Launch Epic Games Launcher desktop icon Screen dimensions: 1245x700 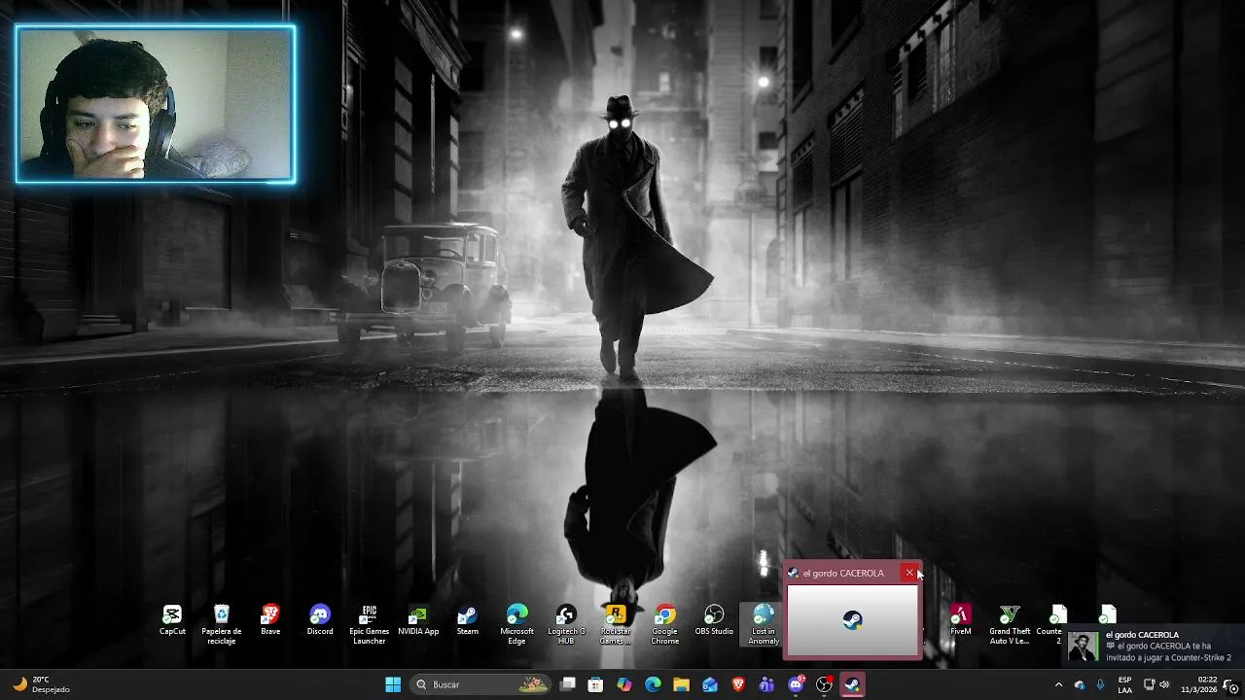click(370, 623)
